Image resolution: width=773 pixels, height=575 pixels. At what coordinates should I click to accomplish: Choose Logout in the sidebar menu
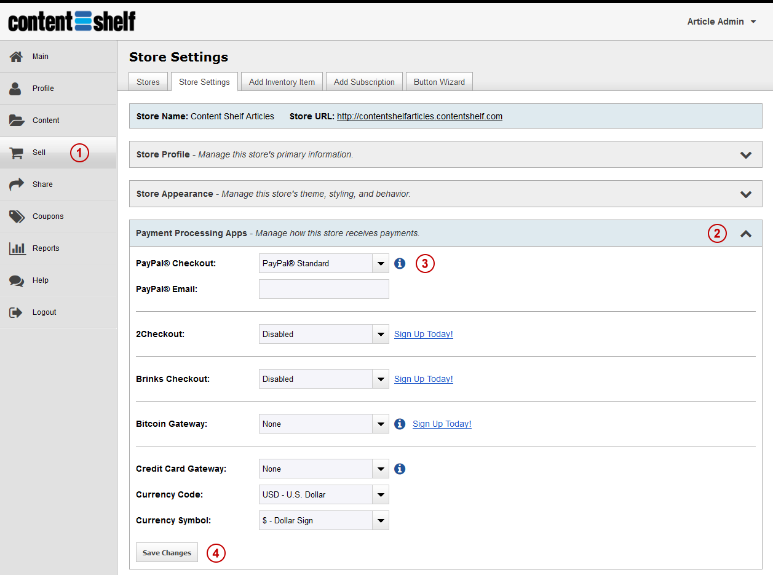(x=58, y=312)
